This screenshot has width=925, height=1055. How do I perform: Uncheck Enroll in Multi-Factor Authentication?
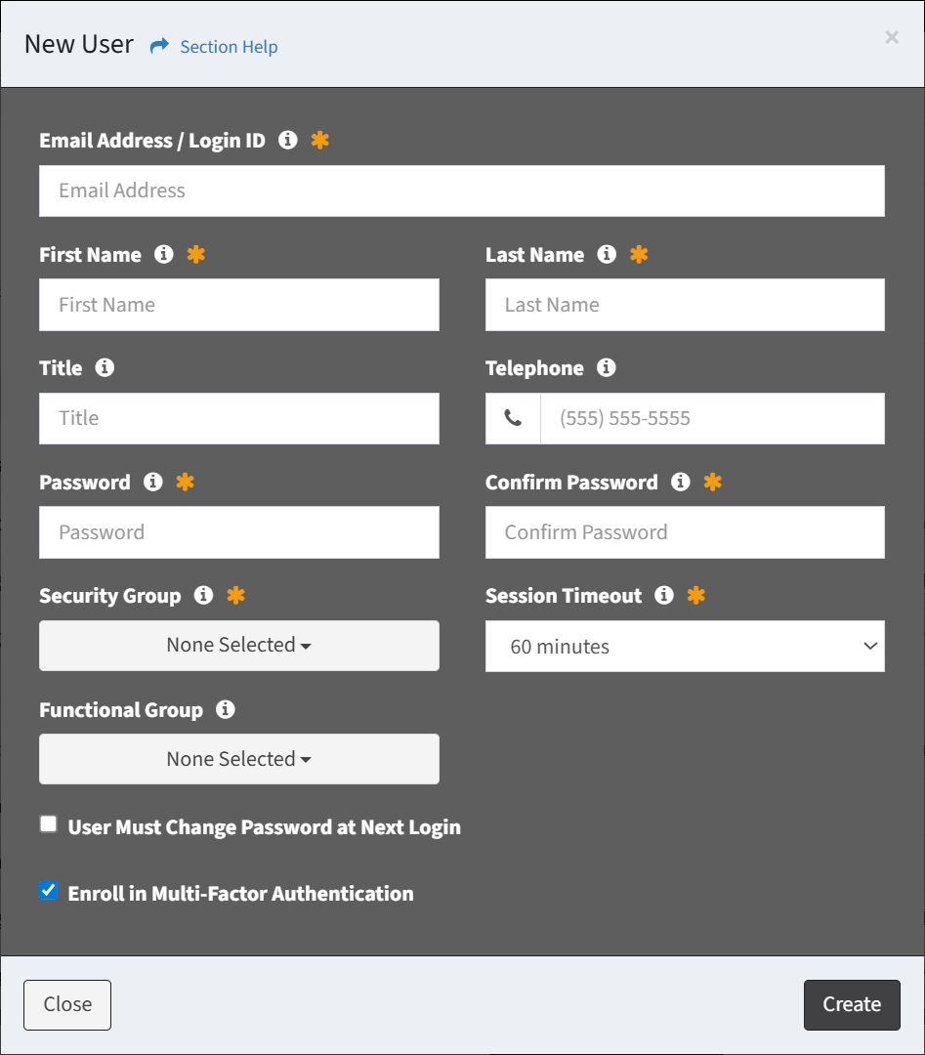click(48, 891)
